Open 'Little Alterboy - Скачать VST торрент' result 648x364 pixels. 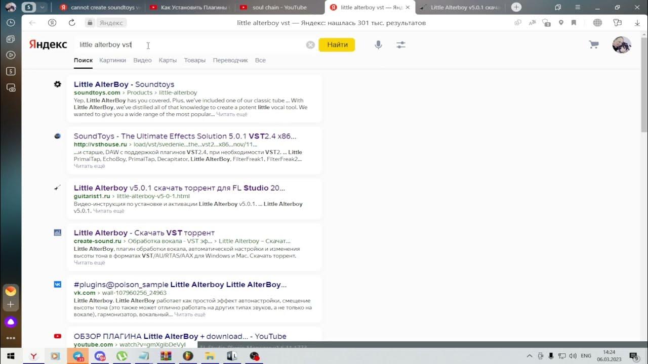(x=144, y=233)
